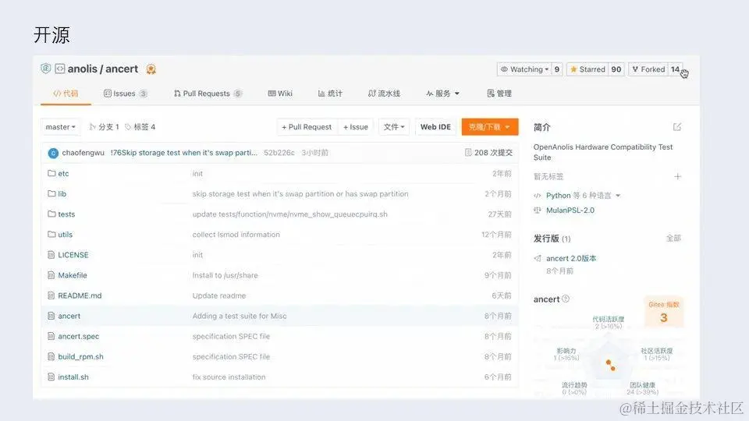Click the enterprise shield icon before anolis

[46, 69]
